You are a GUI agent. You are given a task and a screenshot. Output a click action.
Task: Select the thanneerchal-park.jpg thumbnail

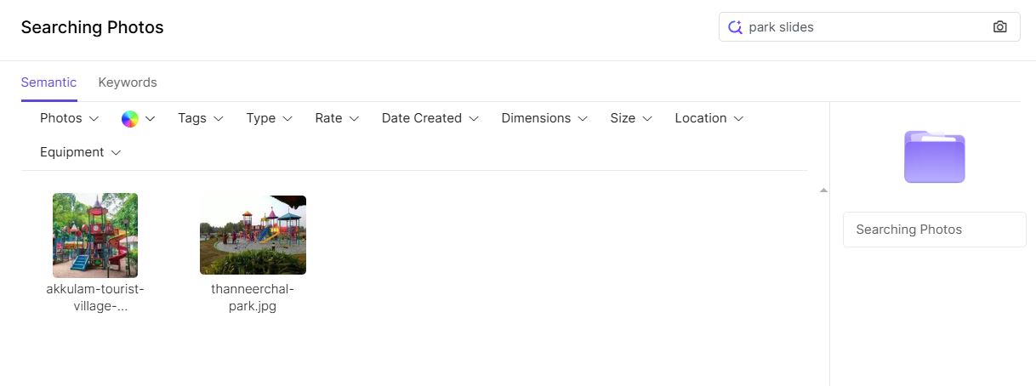[x=253, y=236]
